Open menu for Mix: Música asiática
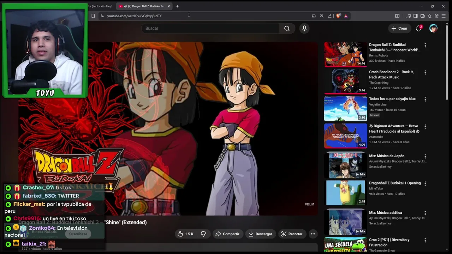This screenshot has height=254, width=452. click(425, 213)
